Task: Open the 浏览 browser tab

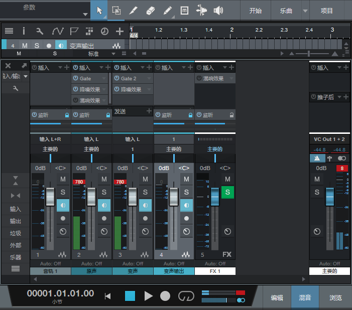Action: (x=336, y=297)
